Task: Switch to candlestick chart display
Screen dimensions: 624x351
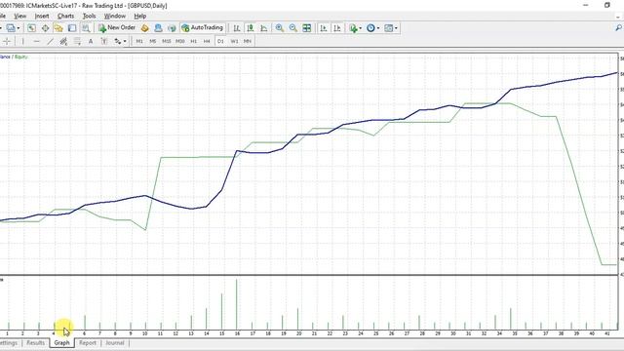Action: pyautogui.click(x=251, y=28)
